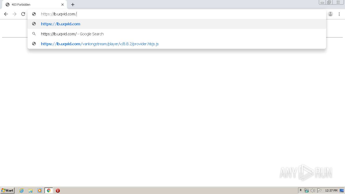Choose the https://lb.uqvid.com suggestion

(177, 24)
